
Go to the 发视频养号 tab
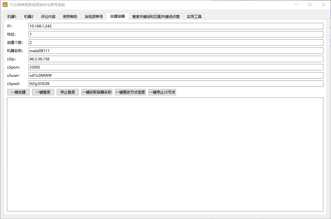click(93, 17)
